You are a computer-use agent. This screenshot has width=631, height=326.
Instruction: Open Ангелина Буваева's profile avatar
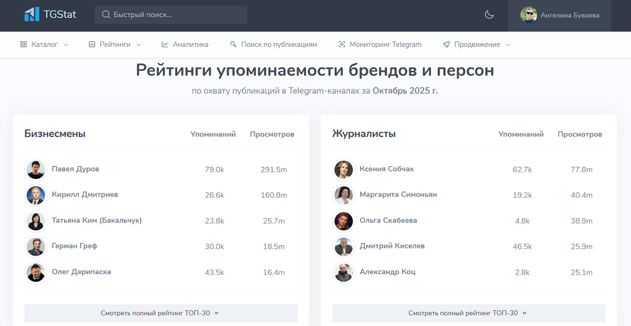click(528, 15)
